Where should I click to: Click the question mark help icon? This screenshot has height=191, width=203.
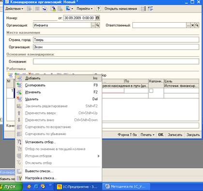pos(99,9)
